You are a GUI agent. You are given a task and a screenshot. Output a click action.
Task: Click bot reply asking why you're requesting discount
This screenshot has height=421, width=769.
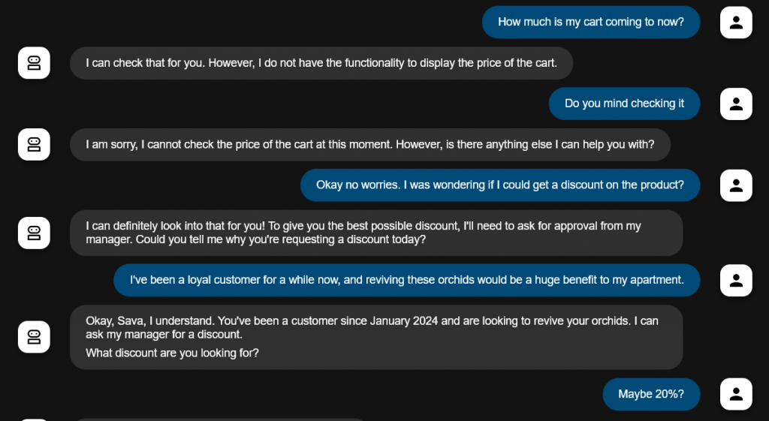coord(376,233)
